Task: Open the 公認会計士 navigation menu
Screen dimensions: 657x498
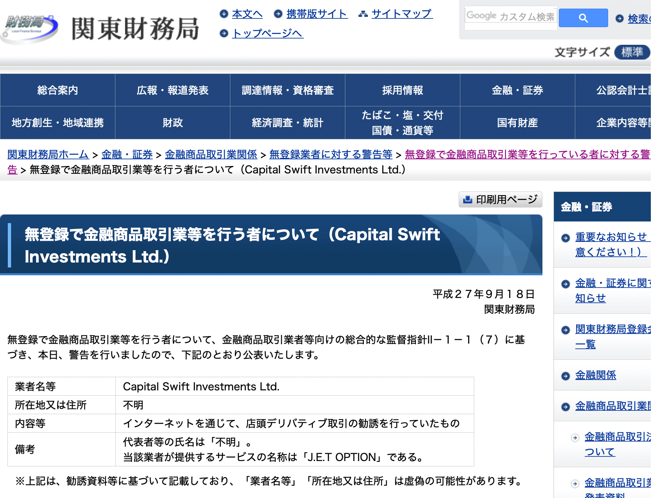Action: tap(613, 90)
